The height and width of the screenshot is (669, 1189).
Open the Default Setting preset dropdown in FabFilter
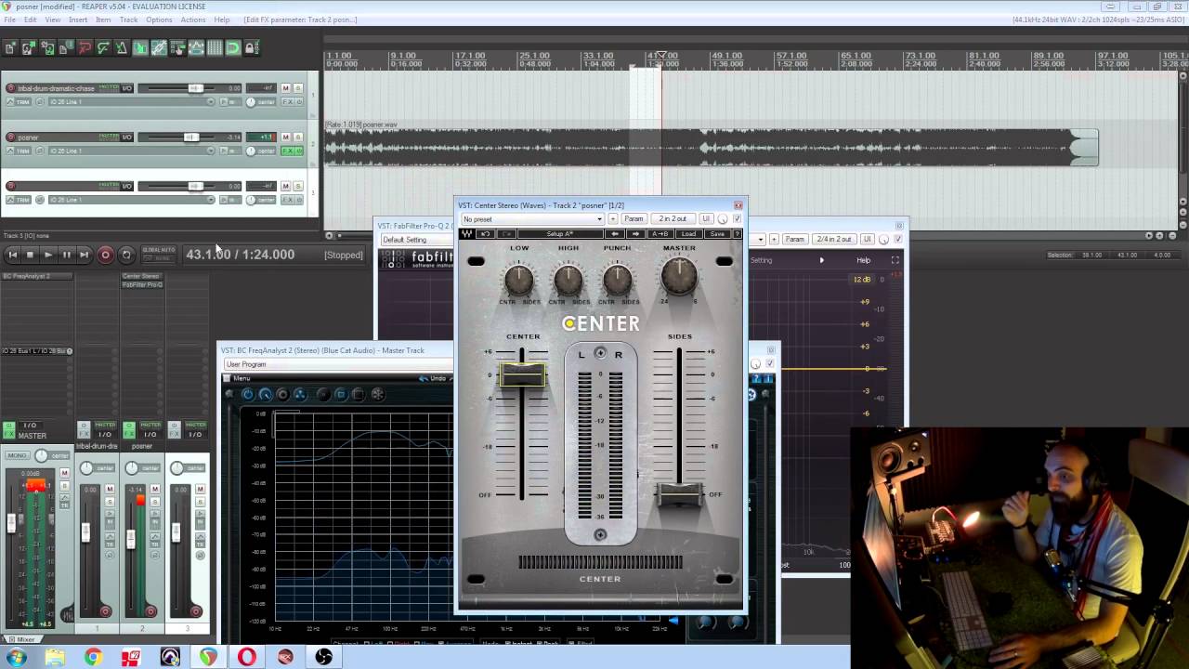point(416,240)
